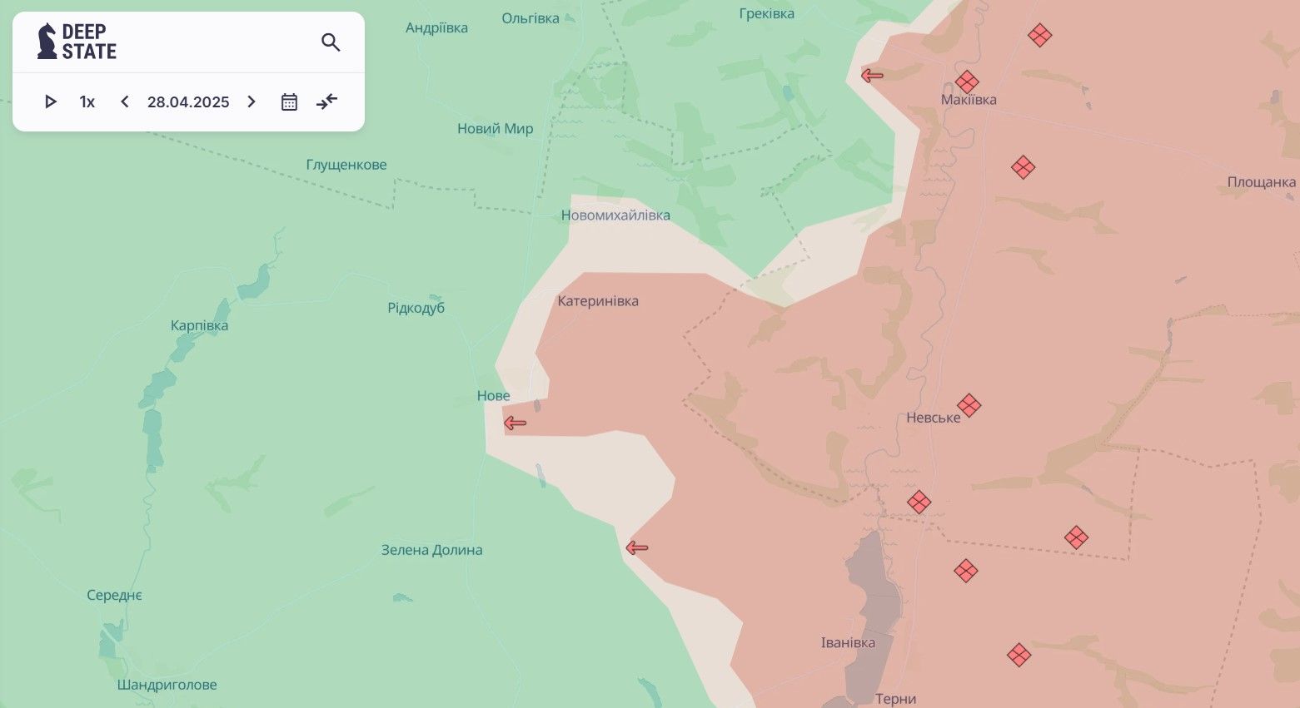Select the attack arrow near Нове
Image resolution: width=1300 pixels, height=708 pixels.
point(516,423)
